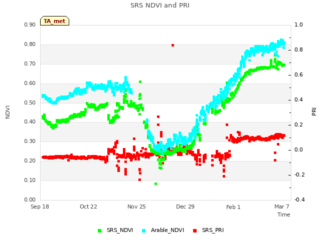Click the Feb 1 date tick label
Screen dimensions: 321x240
coord(233,207)
